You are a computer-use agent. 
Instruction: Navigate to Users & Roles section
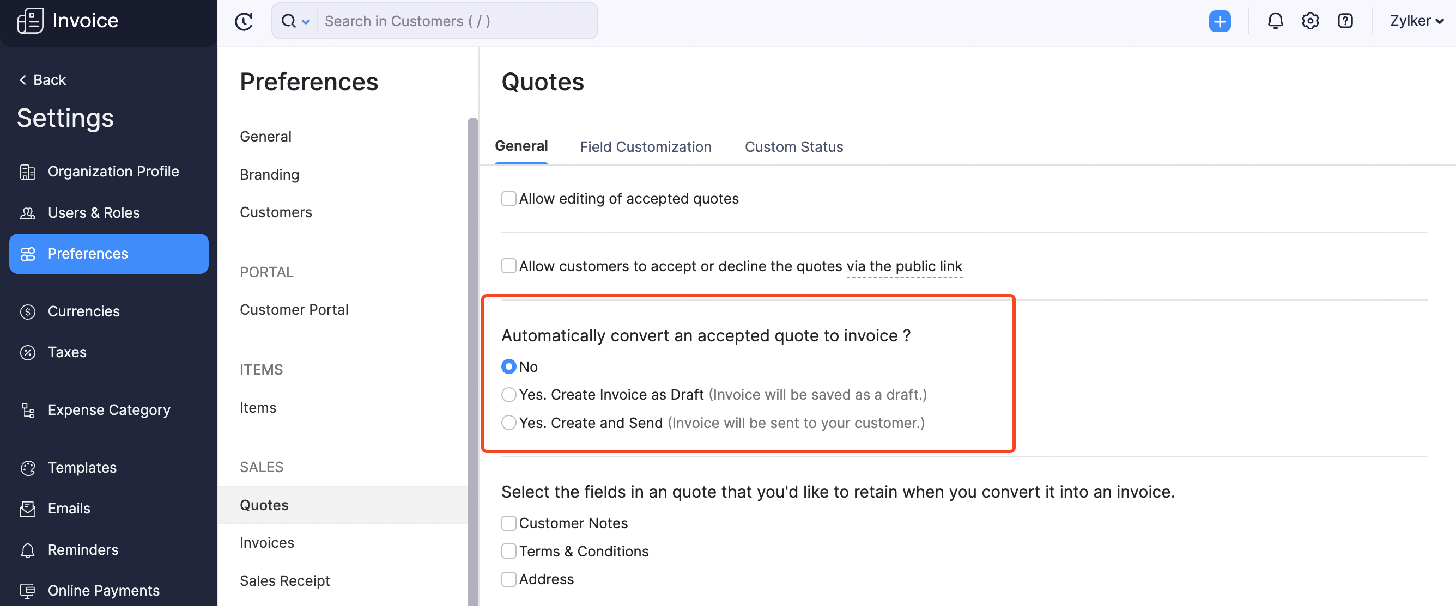click(x=94, y=212)
